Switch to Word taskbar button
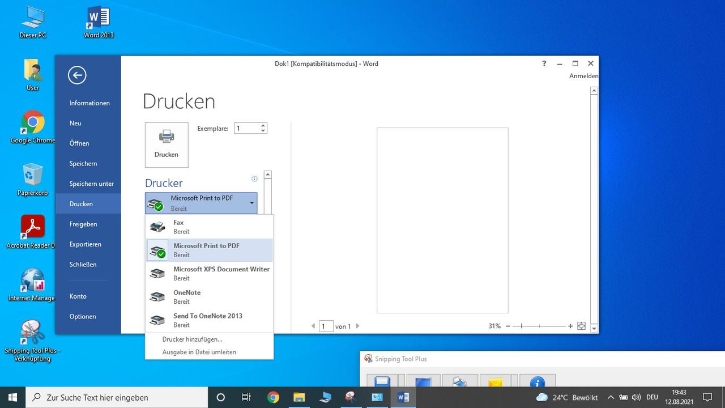Image resolution: width=725 pixels, height=408 pixels. point(403,397)
